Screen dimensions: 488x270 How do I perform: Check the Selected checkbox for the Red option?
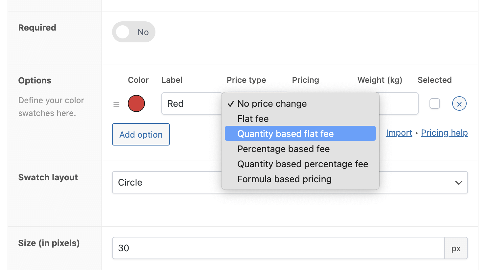click(x=434, y=103)
